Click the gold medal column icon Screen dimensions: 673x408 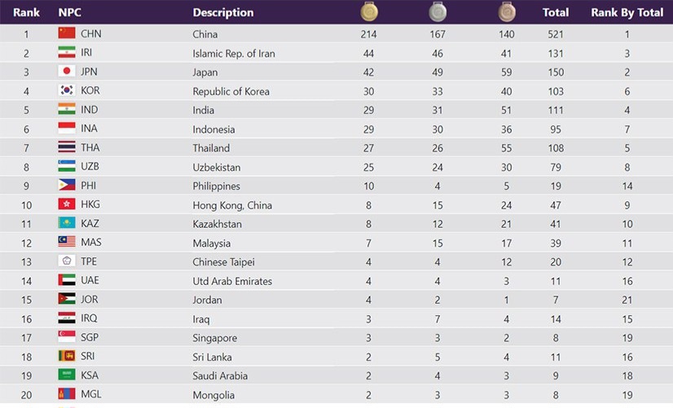(x=368, y=11)
